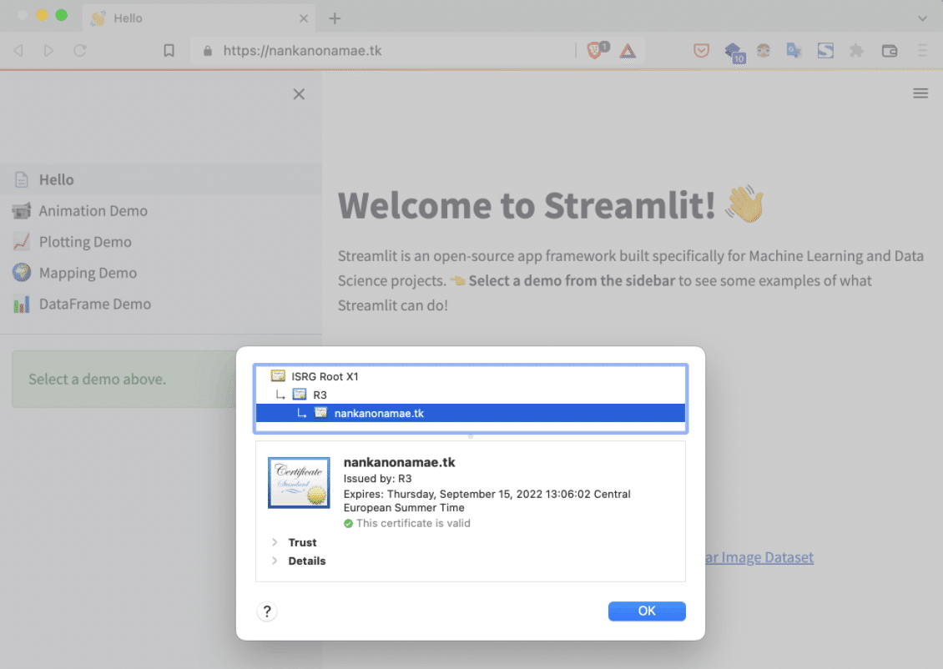Close the Hello browser tab

(304, 18)
